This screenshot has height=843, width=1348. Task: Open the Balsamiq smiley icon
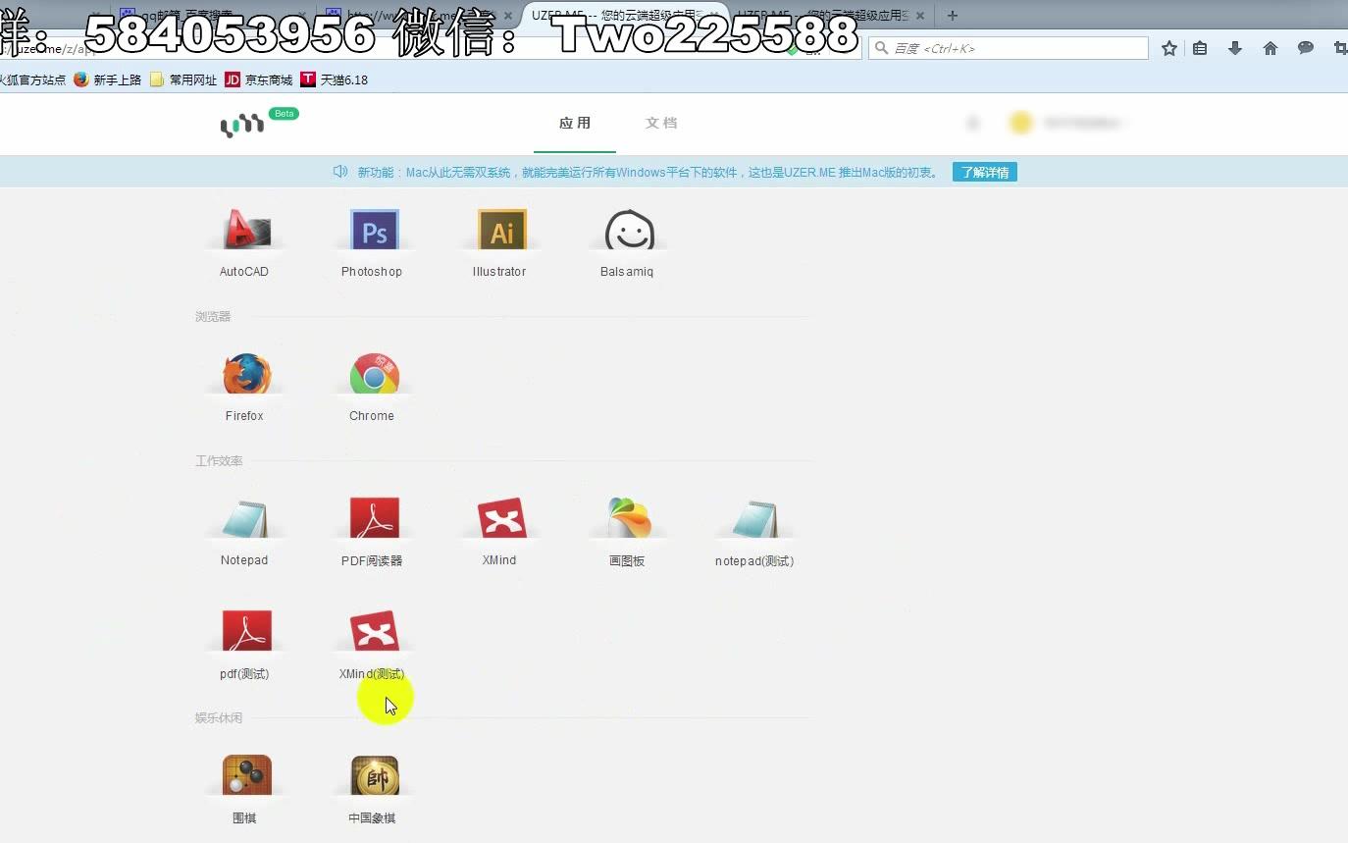point(629,233)
